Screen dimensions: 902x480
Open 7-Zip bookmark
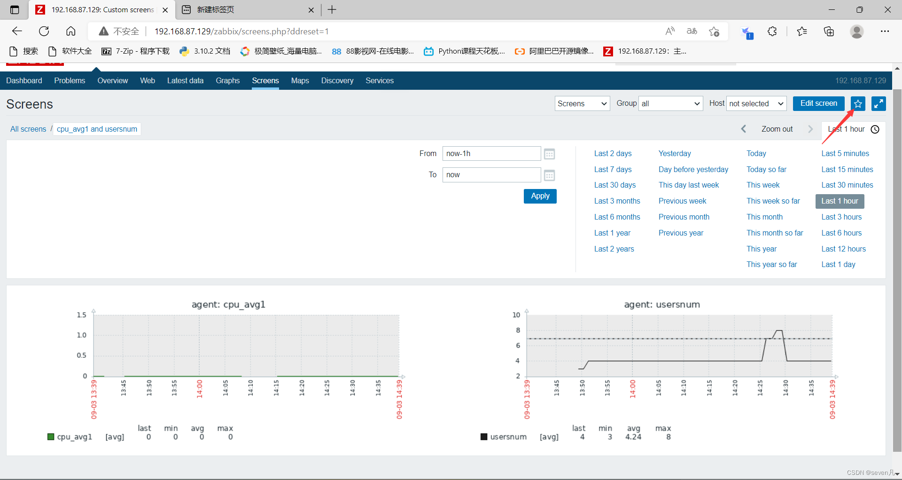click(135, 51)
